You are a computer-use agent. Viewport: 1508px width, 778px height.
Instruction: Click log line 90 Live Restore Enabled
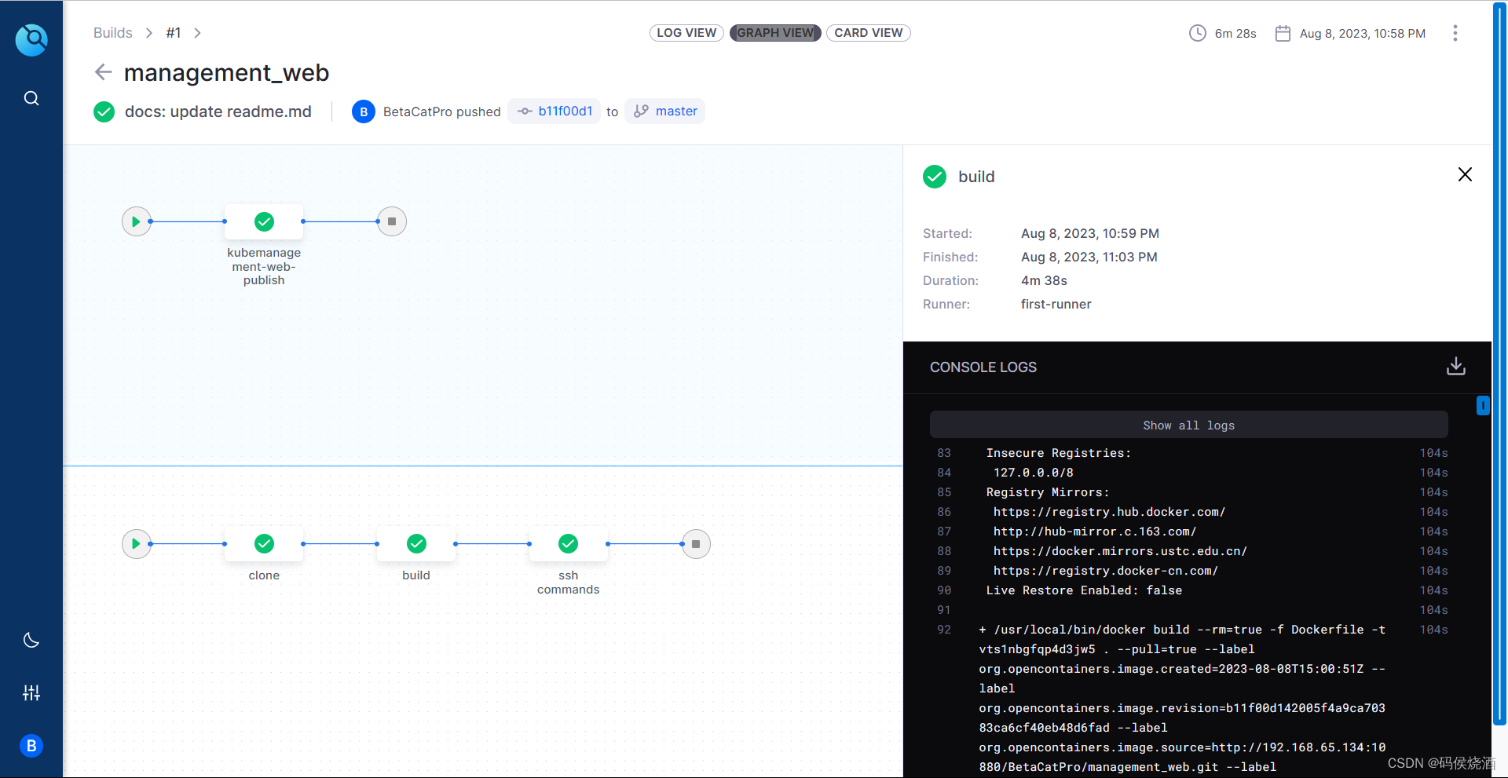(1084, 590)
